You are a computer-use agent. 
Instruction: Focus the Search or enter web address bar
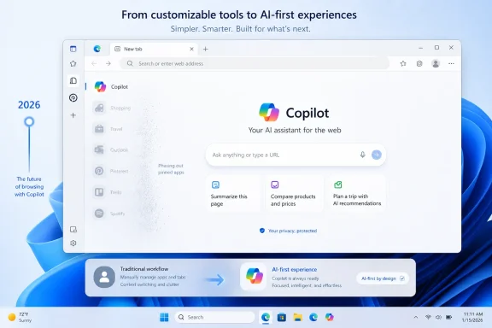coord(255,64)
